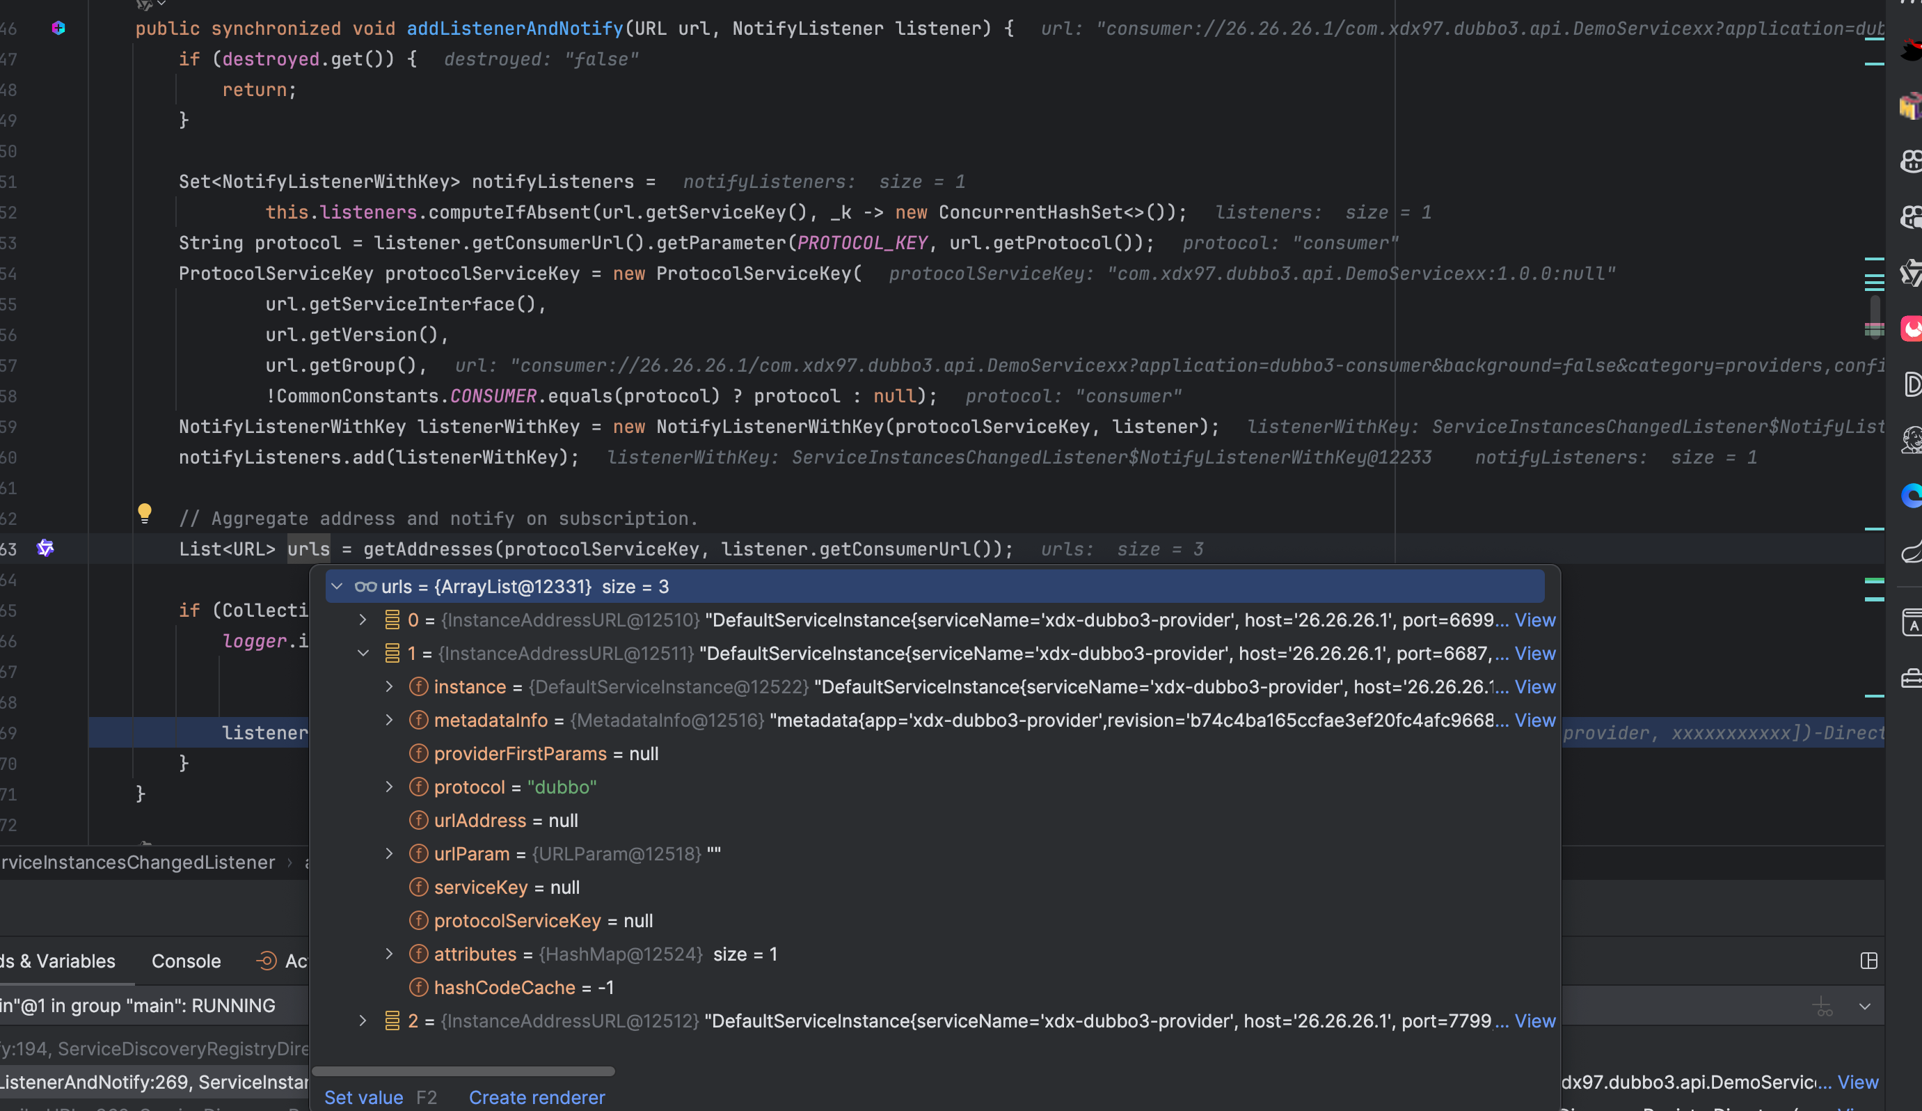This screenshot has height=1111, width=1922.
Task: Click the pink Codota-style plugin icon in the right sidebar
Action: click(1912, 329)
